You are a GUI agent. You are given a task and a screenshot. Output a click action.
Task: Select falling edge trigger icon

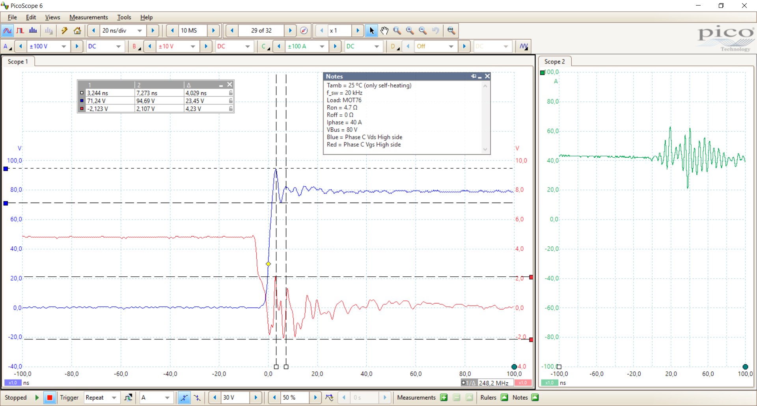(x=197, y=397)
